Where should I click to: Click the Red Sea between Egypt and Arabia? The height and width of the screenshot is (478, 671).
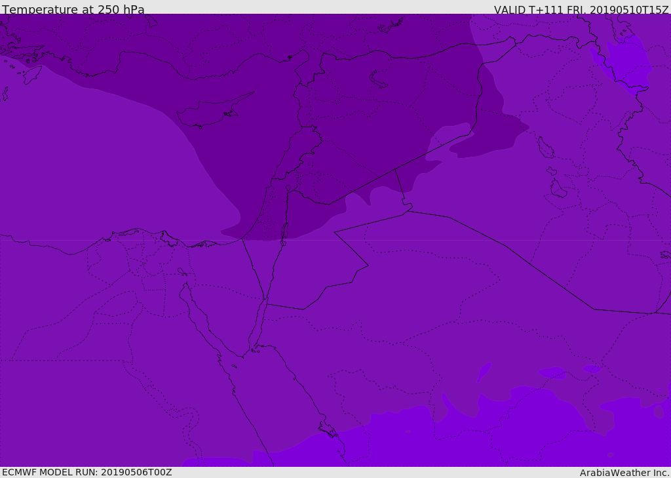point(274,394)
